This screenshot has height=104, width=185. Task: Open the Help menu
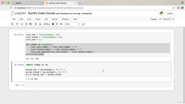[75, 19]
